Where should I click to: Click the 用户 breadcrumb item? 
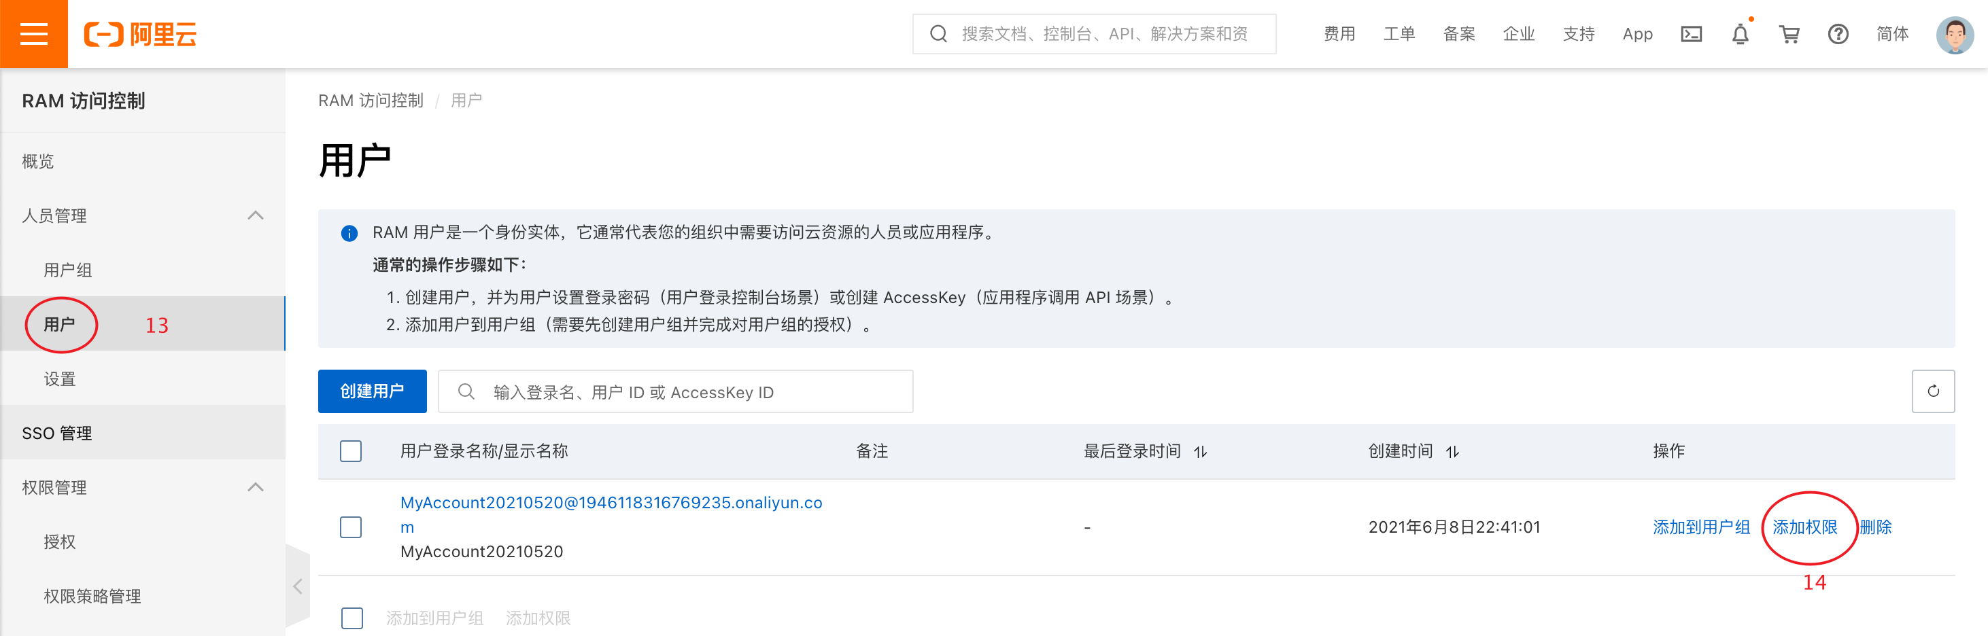coord(466,101)
